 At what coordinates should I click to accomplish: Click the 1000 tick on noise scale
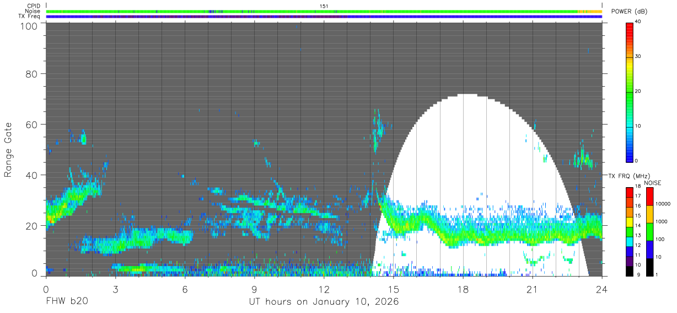click(661, 221)
